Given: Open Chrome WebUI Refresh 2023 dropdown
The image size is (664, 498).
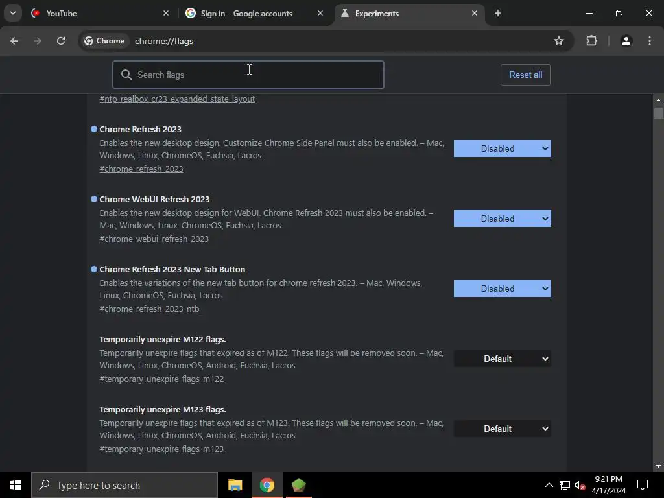Looking at the screenshot, I should (x=503, y=219).
